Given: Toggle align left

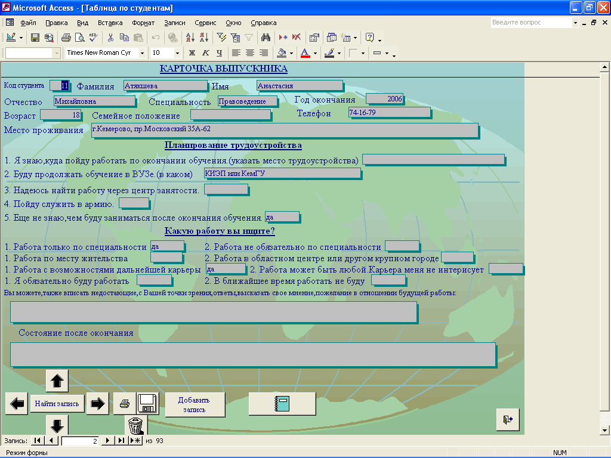Looking at the screenshot, I should tap(236, 53).
